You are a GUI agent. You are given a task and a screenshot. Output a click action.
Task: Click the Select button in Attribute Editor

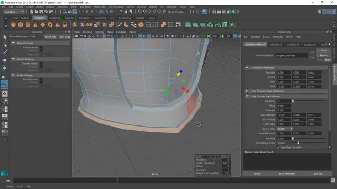pos(257,174)
